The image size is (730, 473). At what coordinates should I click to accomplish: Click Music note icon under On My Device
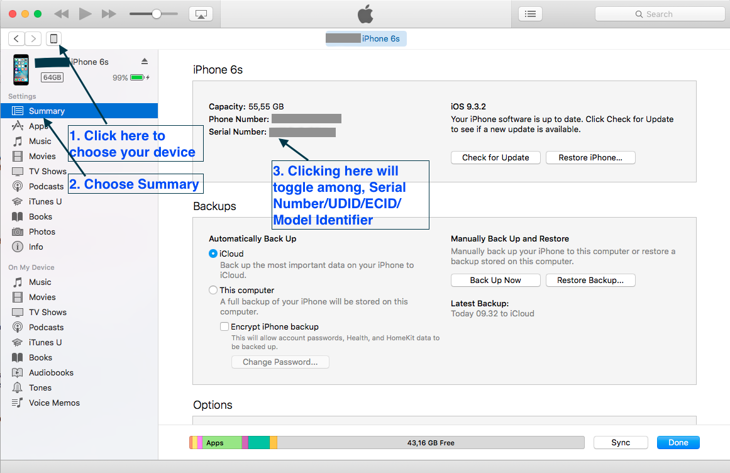click(17, 282)
